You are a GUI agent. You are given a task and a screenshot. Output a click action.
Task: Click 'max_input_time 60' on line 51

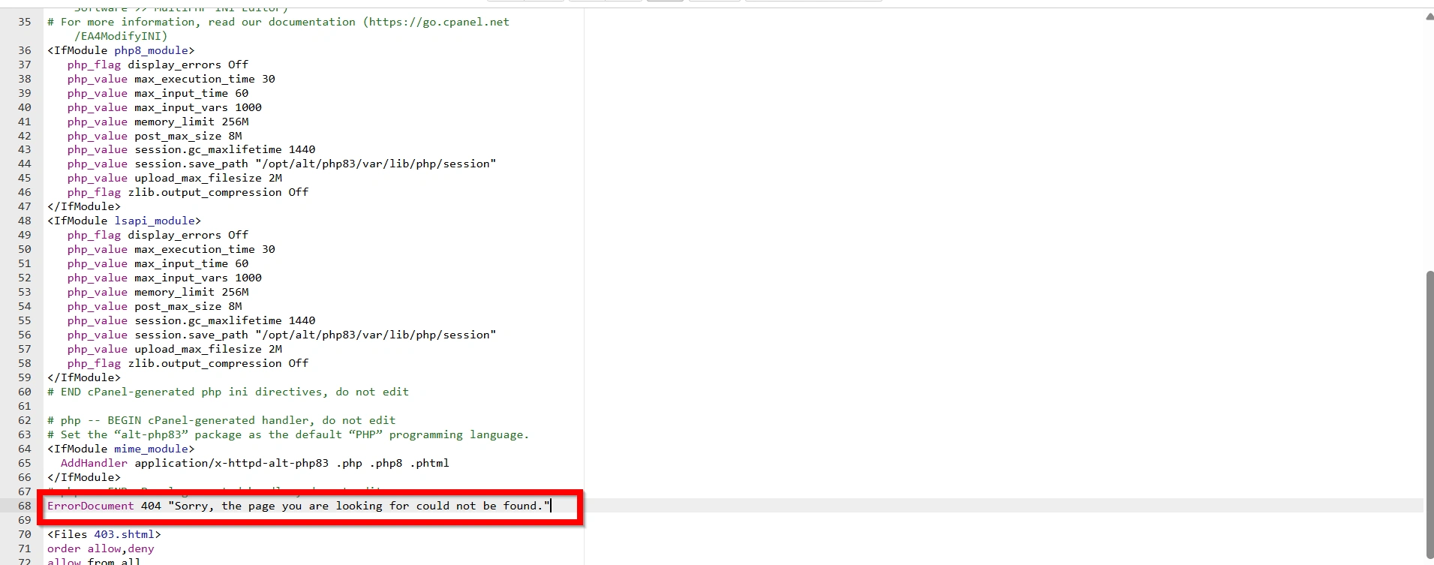[191, 263]
